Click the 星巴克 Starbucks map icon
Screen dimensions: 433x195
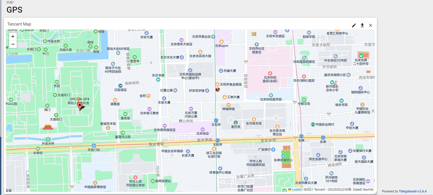tap(236, 122)
